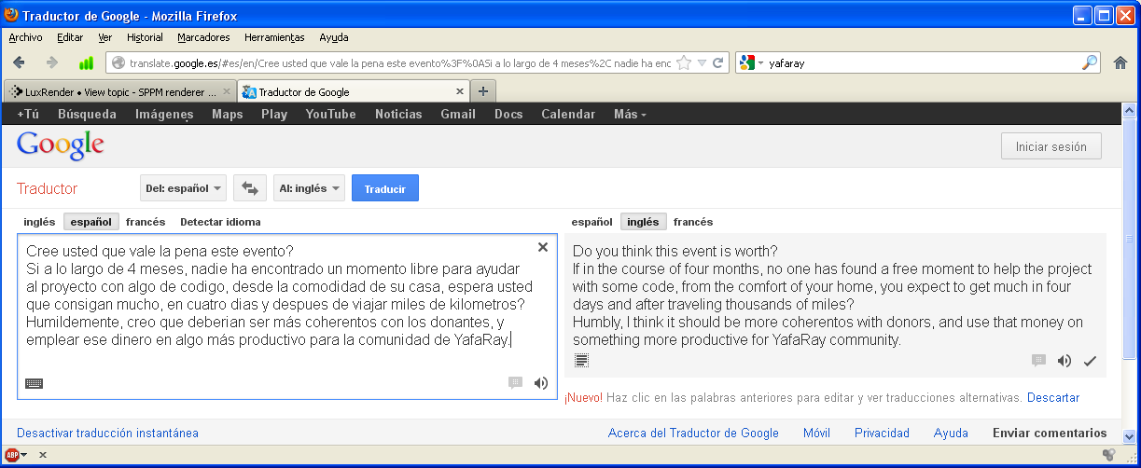
Task: Clear source text with the X
Action: click(543, 247)
